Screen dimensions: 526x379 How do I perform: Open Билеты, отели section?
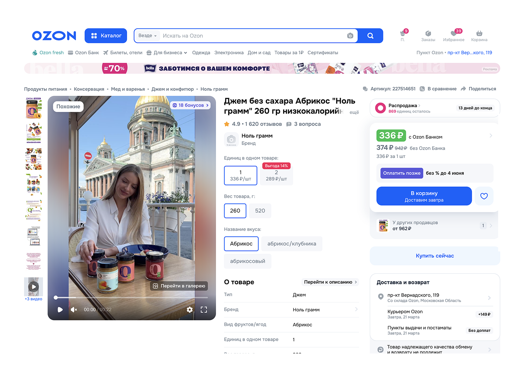(x=123, y=53)
